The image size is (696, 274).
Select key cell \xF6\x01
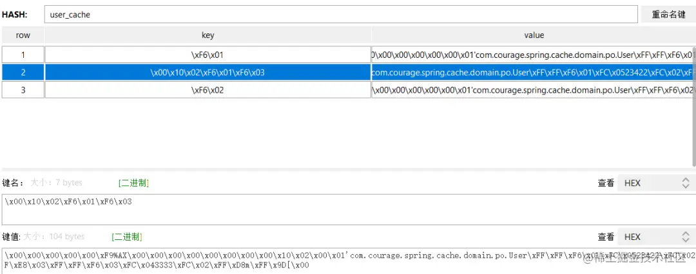point(208,55)
